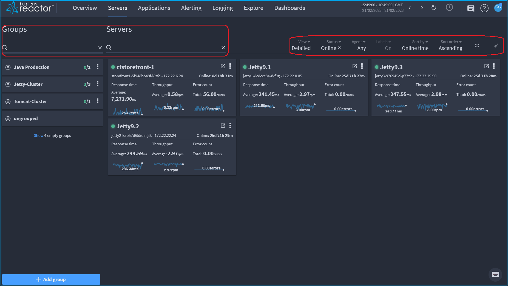Open Jetty-Cluster group options menu
This screenshot has width=508, height=286.
[98, 84]
